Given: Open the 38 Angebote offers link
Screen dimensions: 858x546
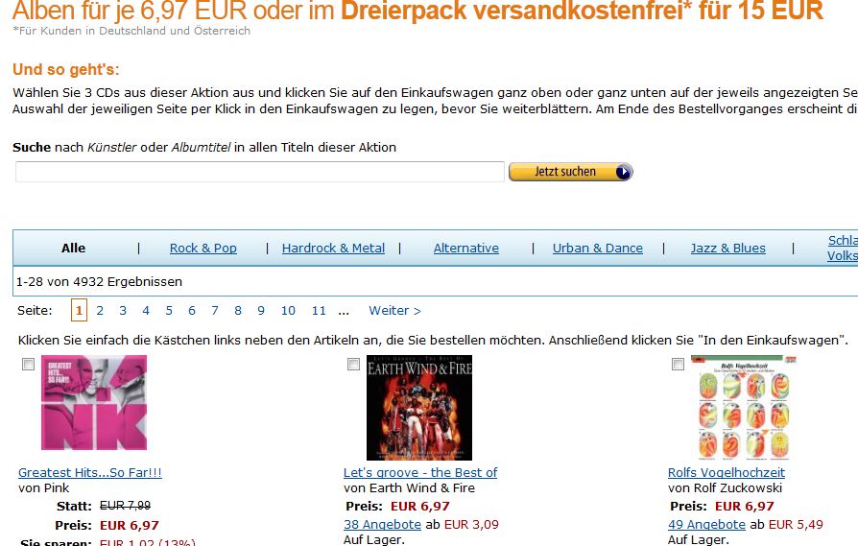Looking at the screenshot, I should click(382, 525).
